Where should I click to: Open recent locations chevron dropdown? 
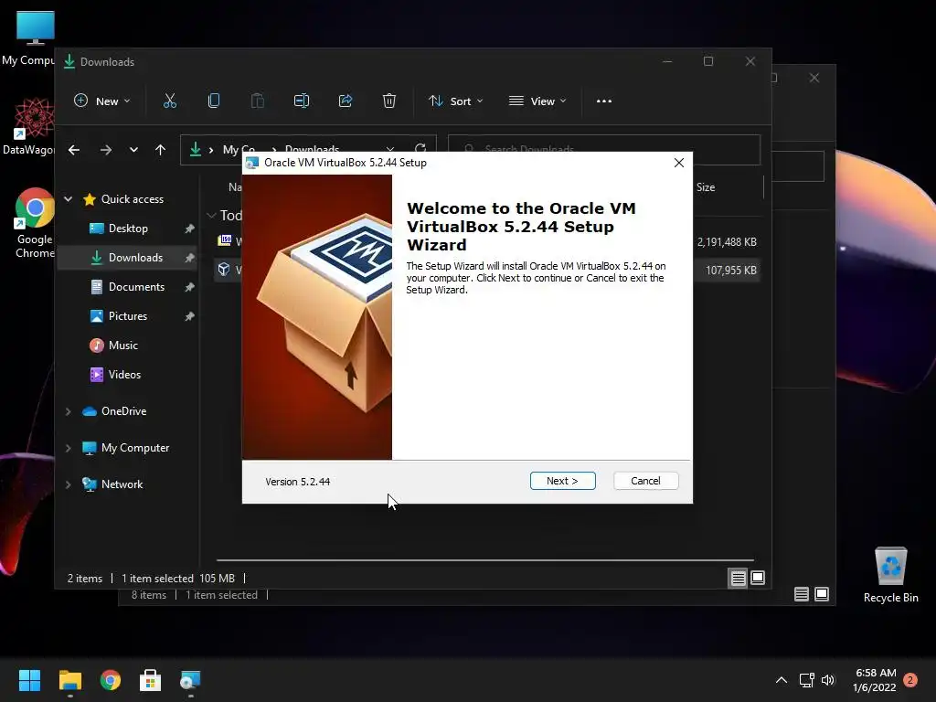coord(133,150)
